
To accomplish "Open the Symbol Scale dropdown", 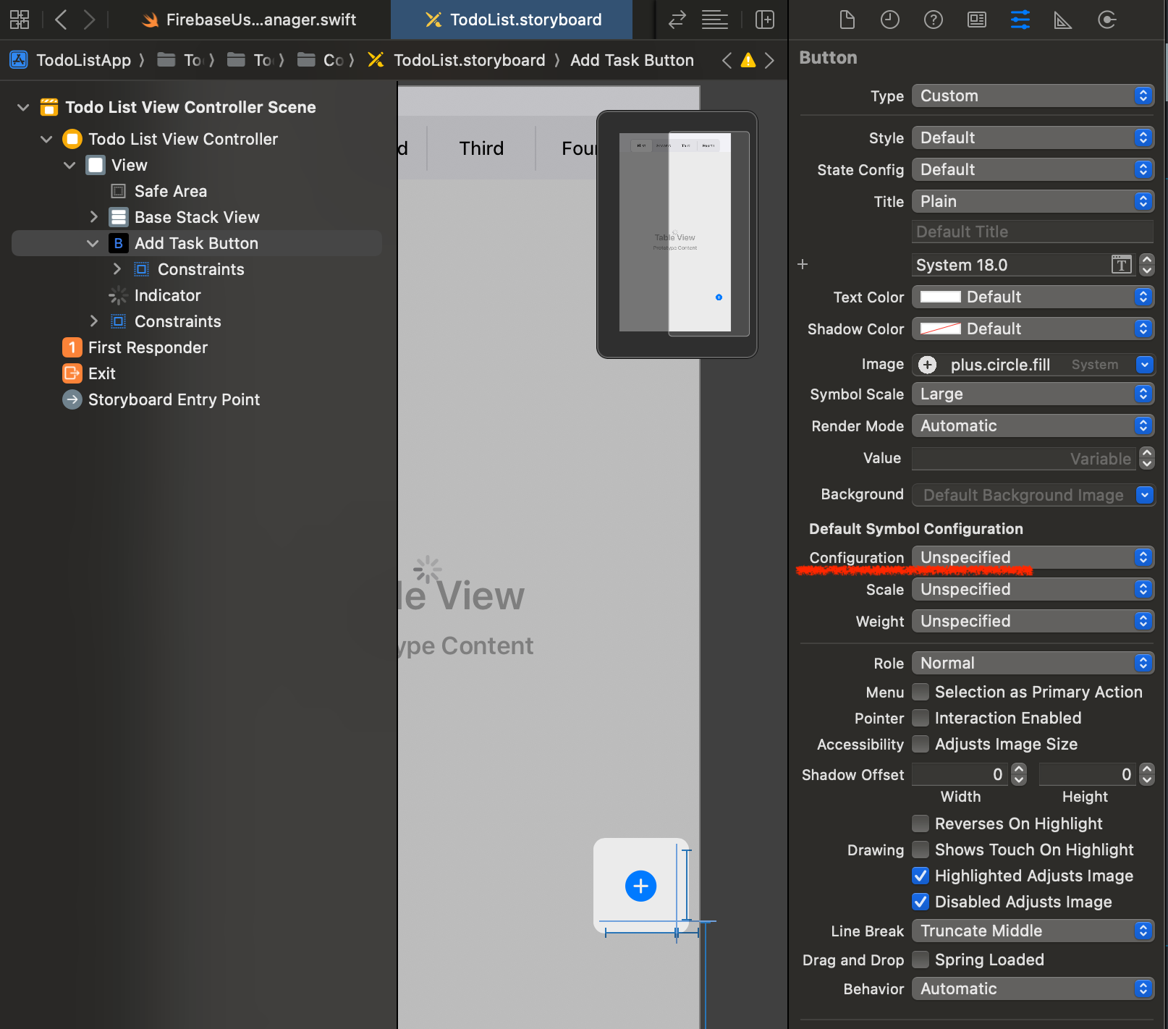I will (x=1033, y=394).
